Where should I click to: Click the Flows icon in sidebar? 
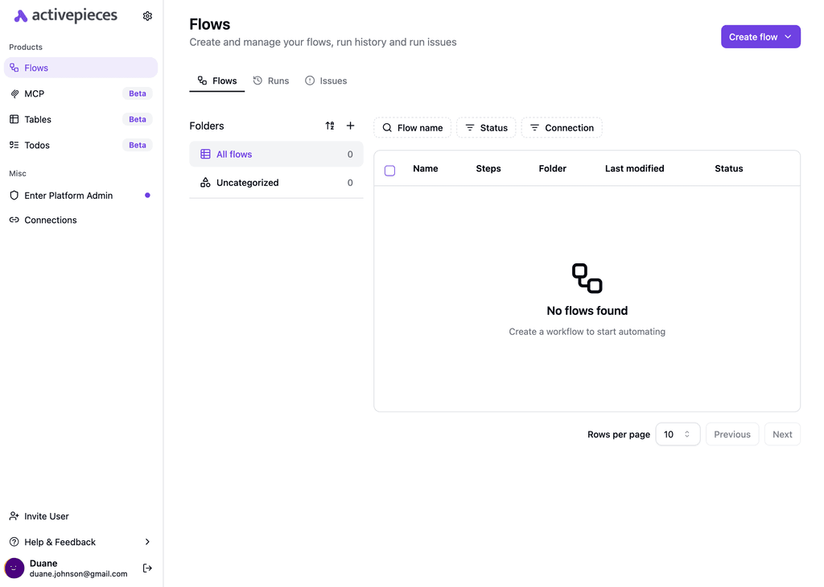pos(14,68)
